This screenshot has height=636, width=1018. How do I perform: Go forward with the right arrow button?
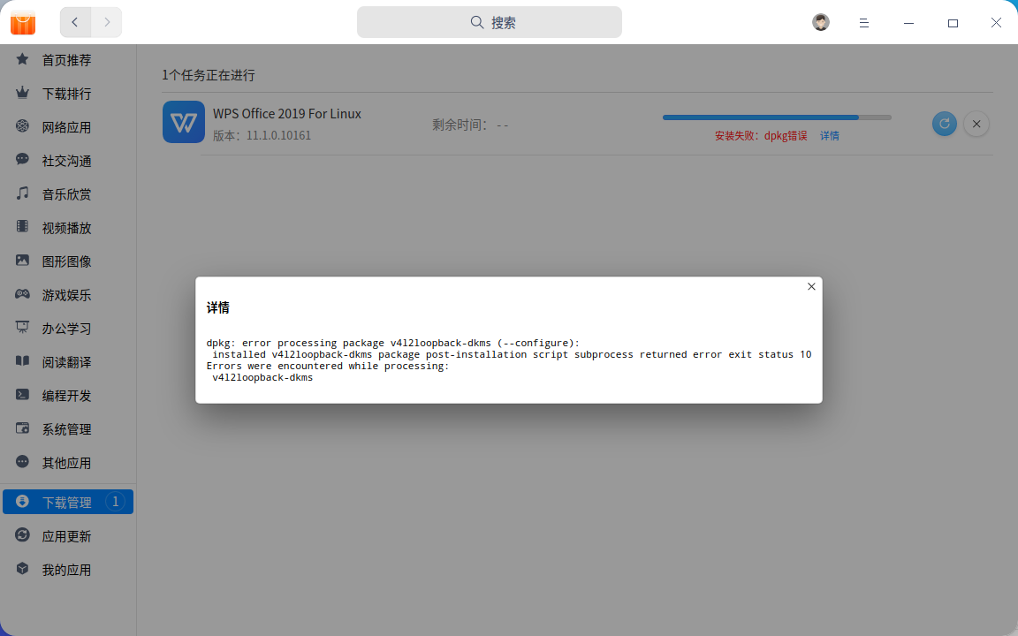pos(106,23)
